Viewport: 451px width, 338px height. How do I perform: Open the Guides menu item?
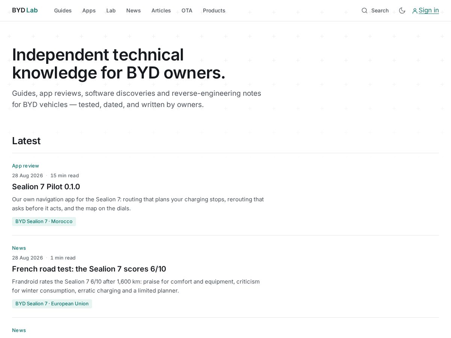[x=63, y=11]
